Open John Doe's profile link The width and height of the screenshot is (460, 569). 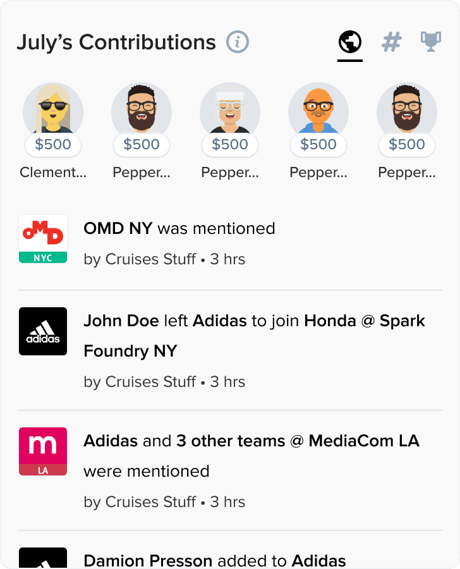pyautogui.click(x=121, y=321)
